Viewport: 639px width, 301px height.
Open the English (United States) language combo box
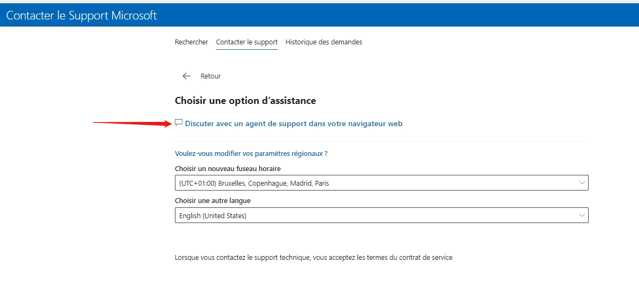click(x=382, y=215)
